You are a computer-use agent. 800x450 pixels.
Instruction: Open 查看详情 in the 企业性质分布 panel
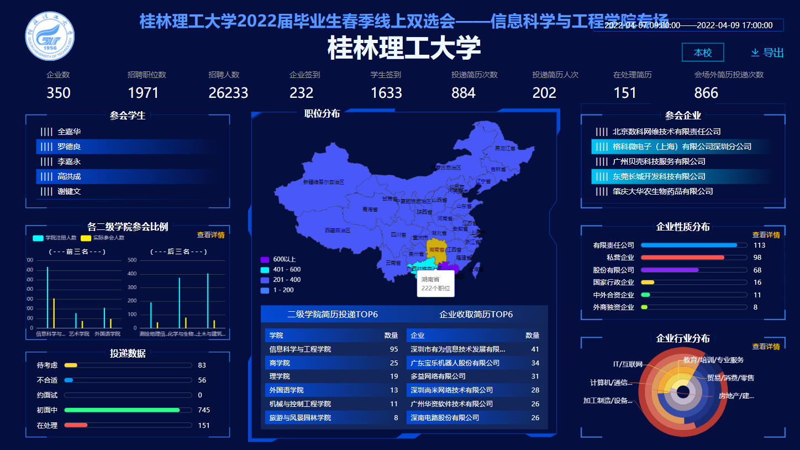click(x=766, y=235)
